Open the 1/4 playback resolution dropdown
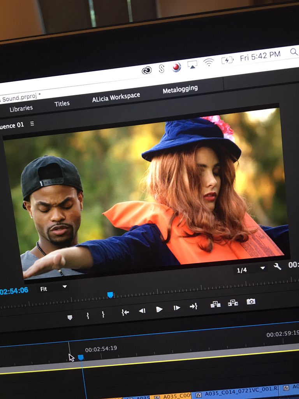This screenshot has height=399, width=299. tap(250, 269)
